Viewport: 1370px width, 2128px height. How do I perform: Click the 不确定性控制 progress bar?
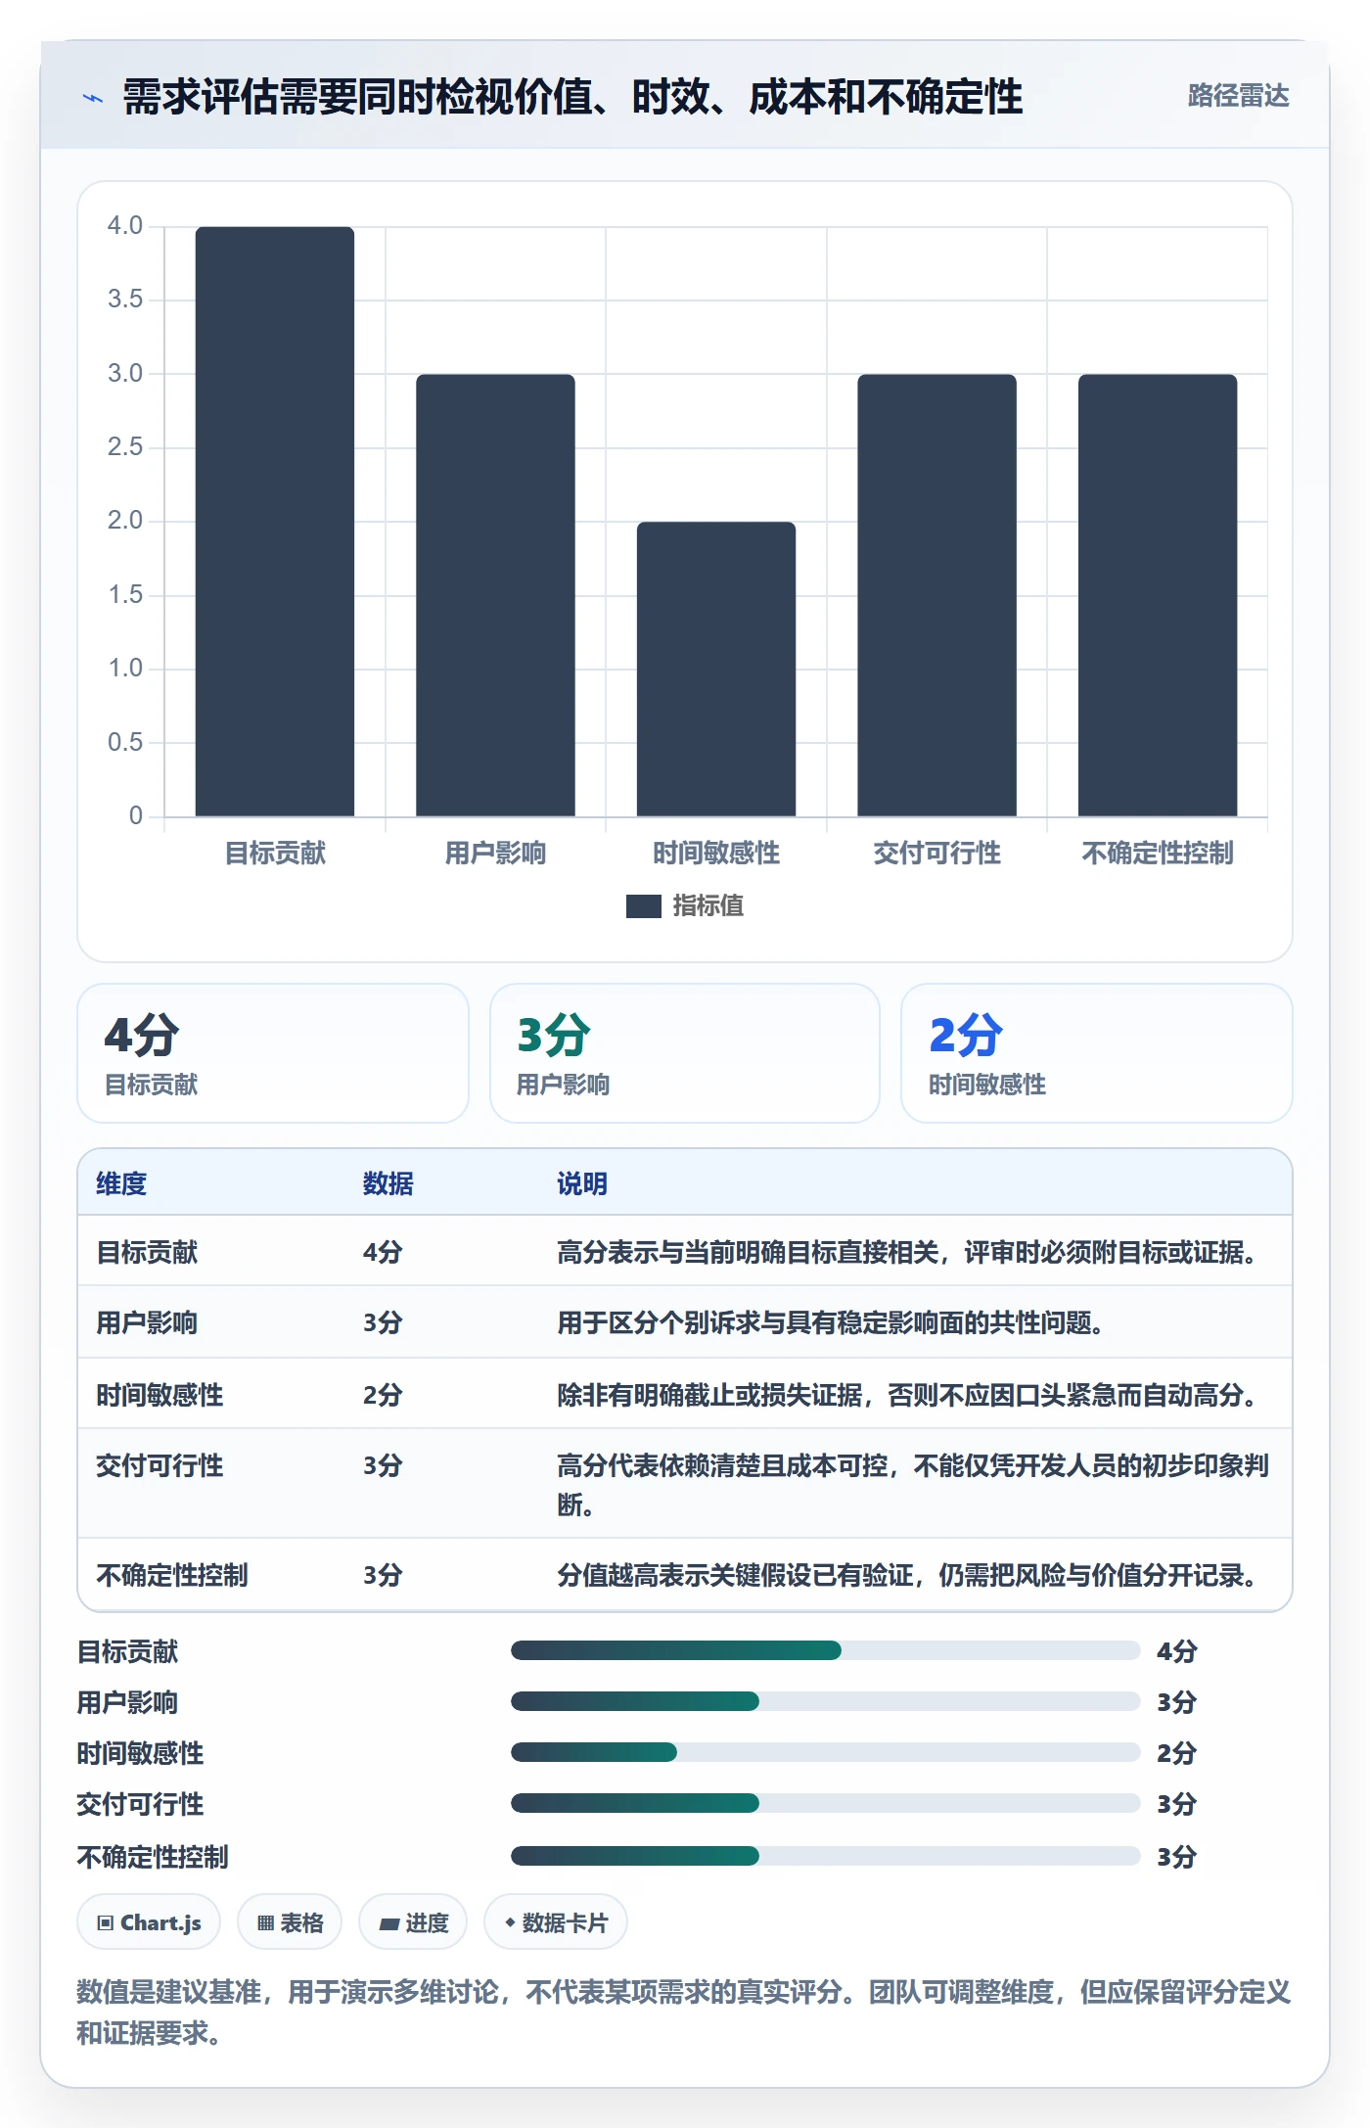(825, 1856)
